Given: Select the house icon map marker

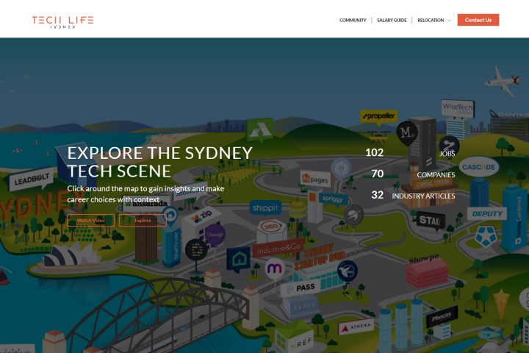Looking at the screenshot, I should coord(239,259).
